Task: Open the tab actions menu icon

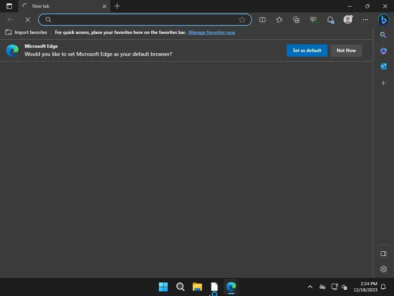Action: 9,6
